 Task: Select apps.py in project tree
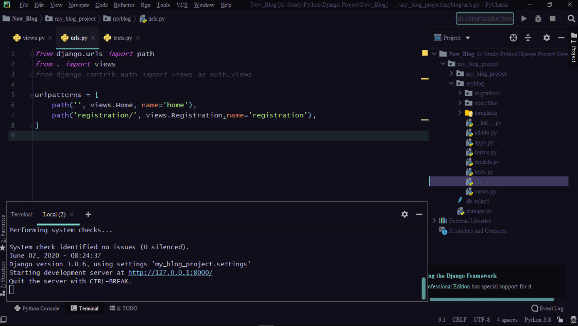point(484,143)
